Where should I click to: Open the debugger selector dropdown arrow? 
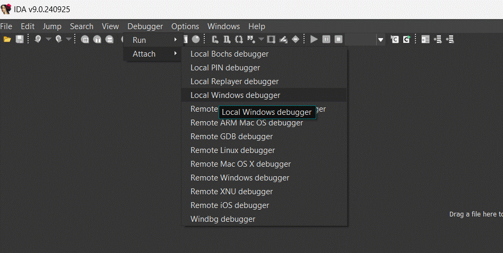tap(381, 40)
